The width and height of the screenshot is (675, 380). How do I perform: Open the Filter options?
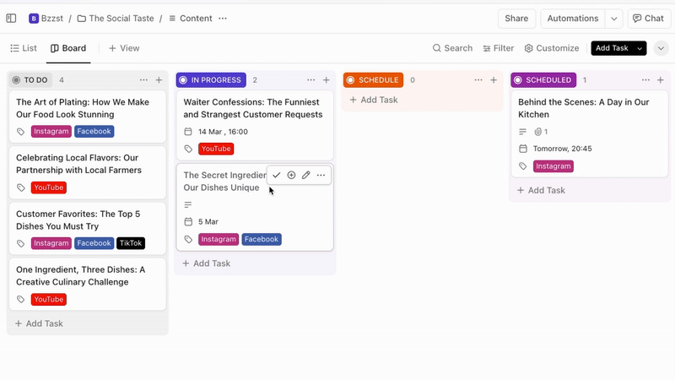pyautogui.click(x=497, y=48)
